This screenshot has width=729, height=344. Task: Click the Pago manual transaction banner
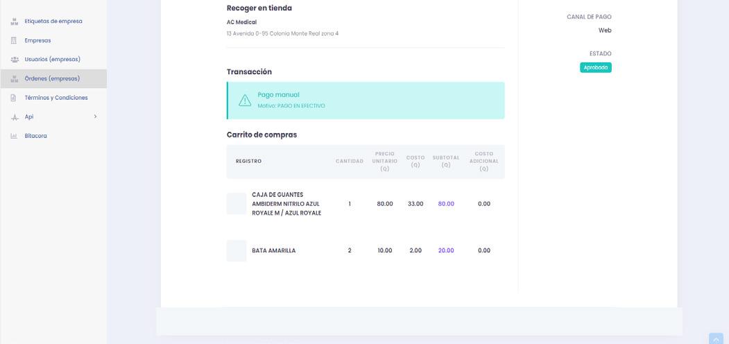pos(366,101)
